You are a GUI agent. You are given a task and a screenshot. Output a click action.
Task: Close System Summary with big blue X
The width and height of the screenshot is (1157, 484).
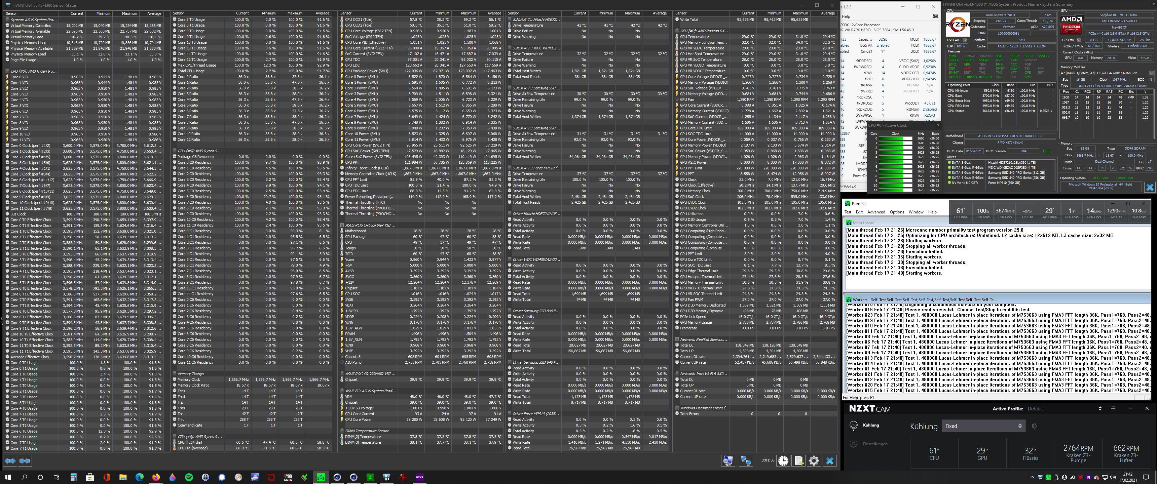pyautogui.click(x=1149, y=187)
